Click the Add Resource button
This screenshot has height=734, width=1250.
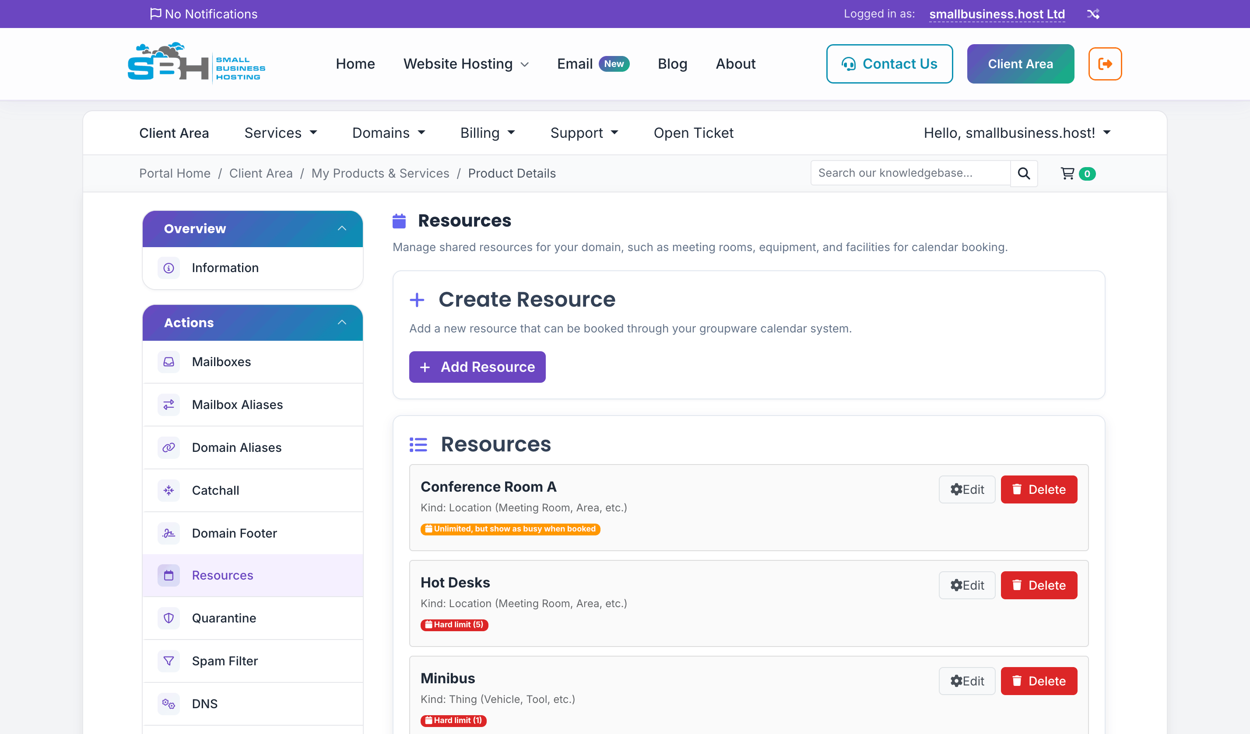coord(477,367)
